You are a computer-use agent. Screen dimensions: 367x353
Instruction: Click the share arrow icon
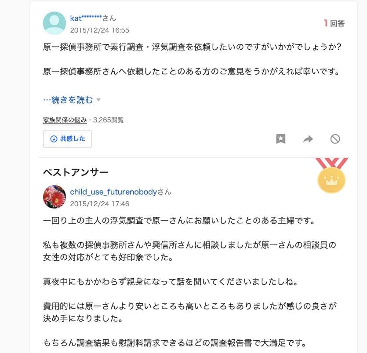click(x=308, y=139)
